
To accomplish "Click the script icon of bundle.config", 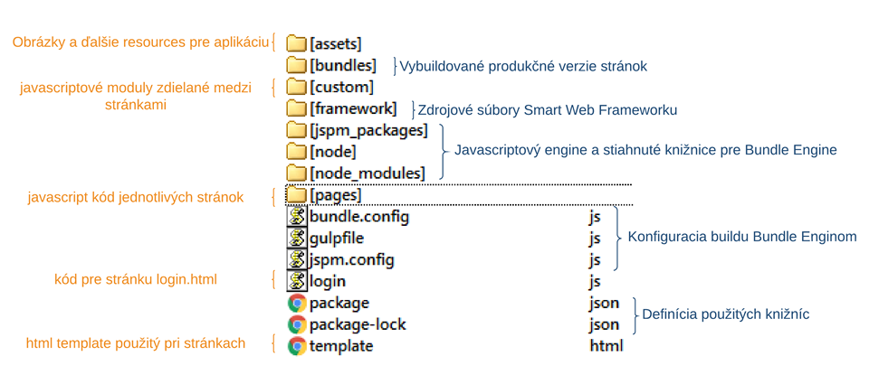I will click(296, 217).
